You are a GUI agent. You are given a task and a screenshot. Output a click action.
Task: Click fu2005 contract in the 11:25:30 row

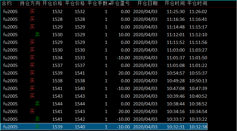coord(11,12)
